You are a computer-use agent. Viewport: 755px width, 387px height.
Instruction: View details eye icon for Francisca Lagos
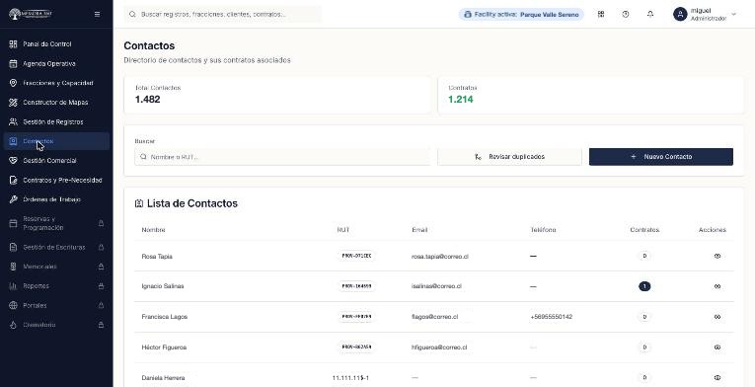pos(717,317)
